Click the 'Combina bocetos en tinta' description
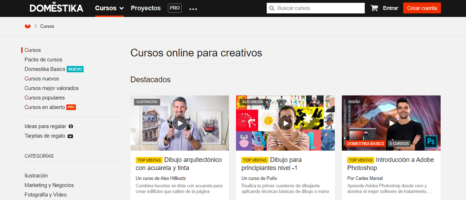Viewport: 466px width, 200px height. tap(179, 189)
